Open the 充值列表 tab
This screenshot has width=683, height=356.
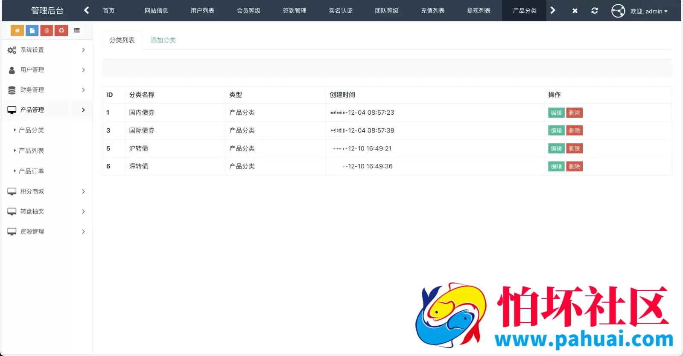pos(433,11)
